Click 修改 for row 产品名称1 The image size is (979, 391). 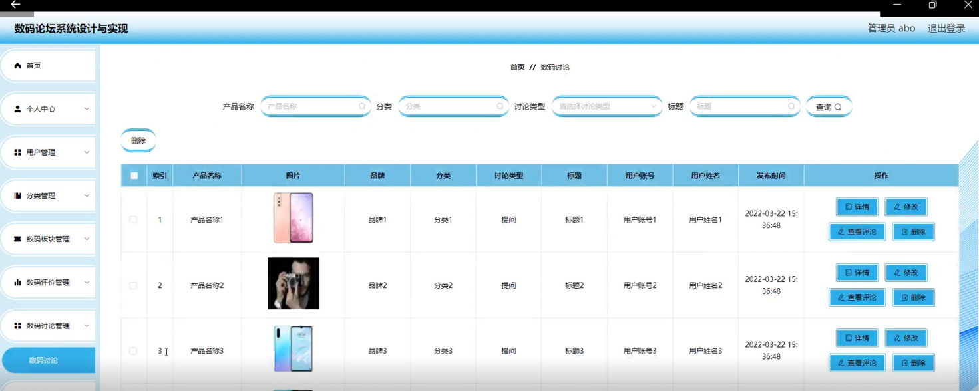906,207
